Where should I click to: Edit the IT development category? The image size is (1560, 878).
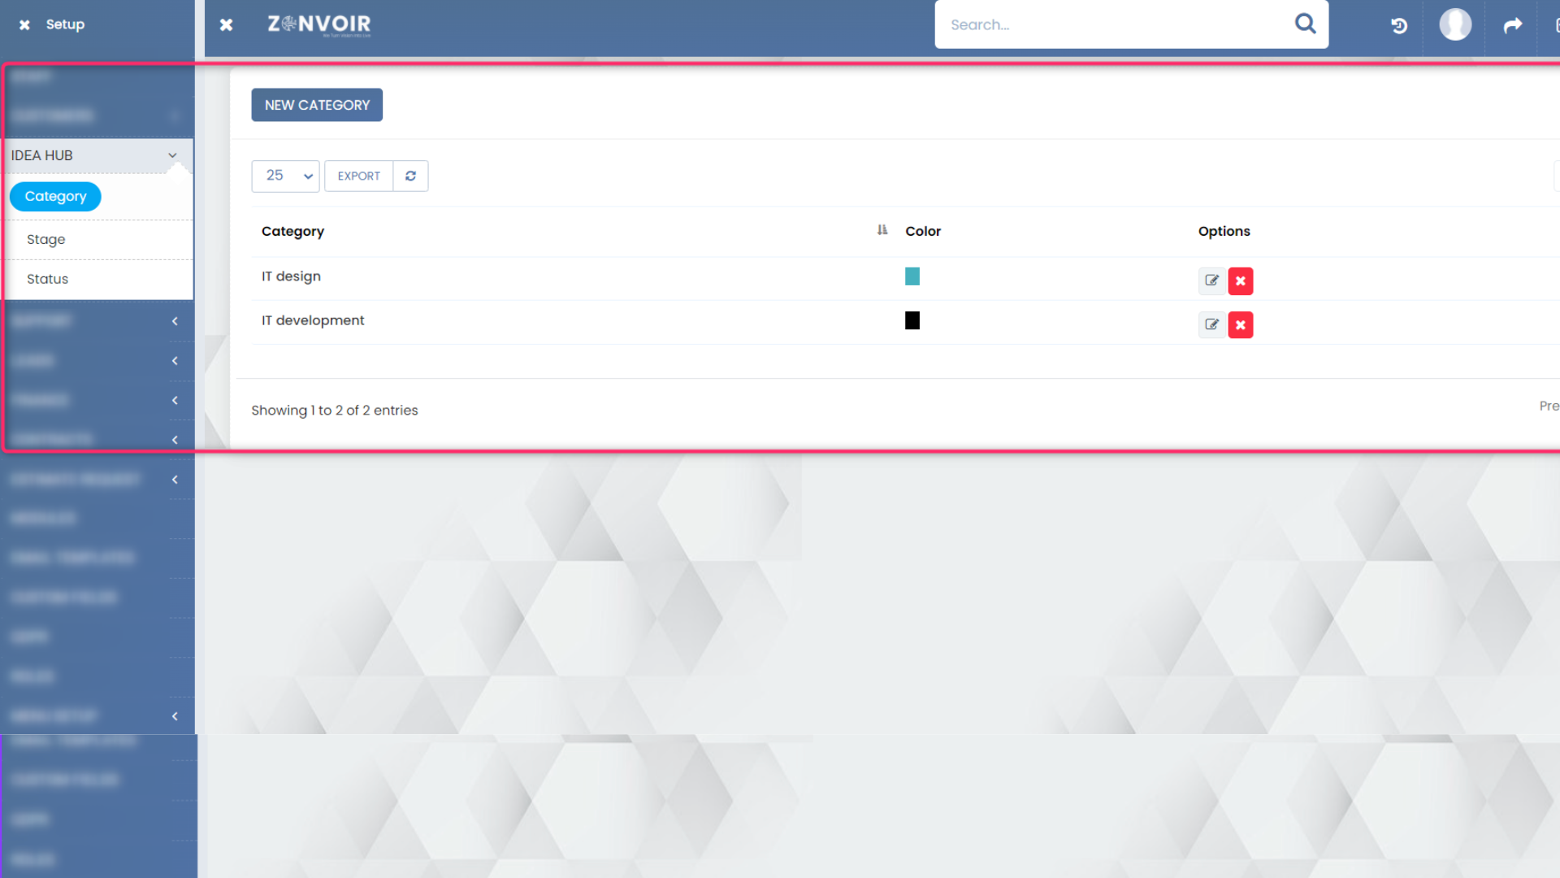pos(1211,324)
